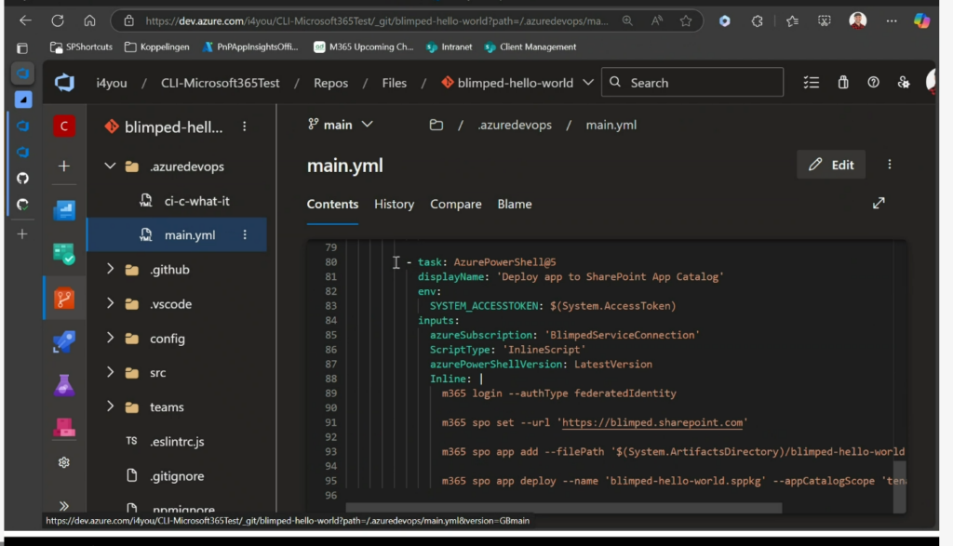The image size is (953, 546).
Task: Open the Test Plans flask icon
Action: pos(64,385)
